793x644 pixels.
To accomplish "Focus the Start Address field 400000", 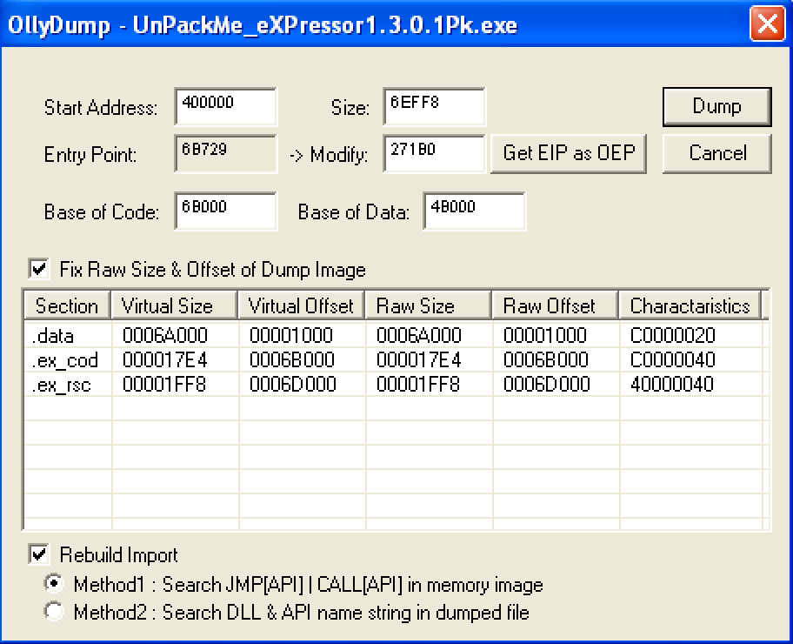I will 225,106.
